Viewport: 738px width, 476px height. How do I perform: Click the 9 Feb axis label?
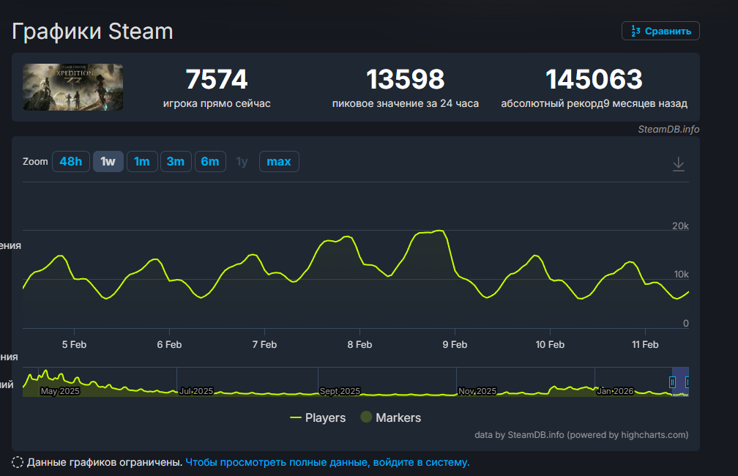455,345
